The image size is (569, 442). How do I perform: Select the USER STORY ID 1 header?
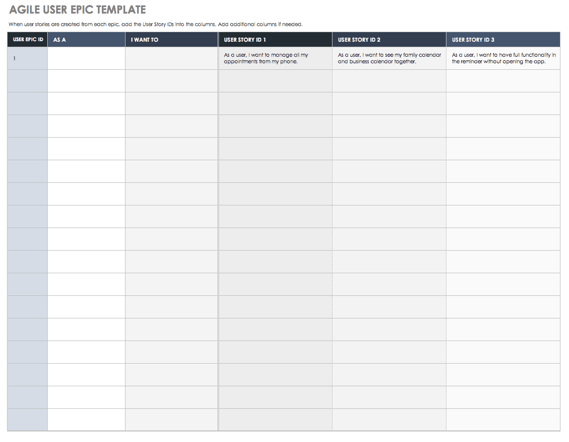point(275,40)
